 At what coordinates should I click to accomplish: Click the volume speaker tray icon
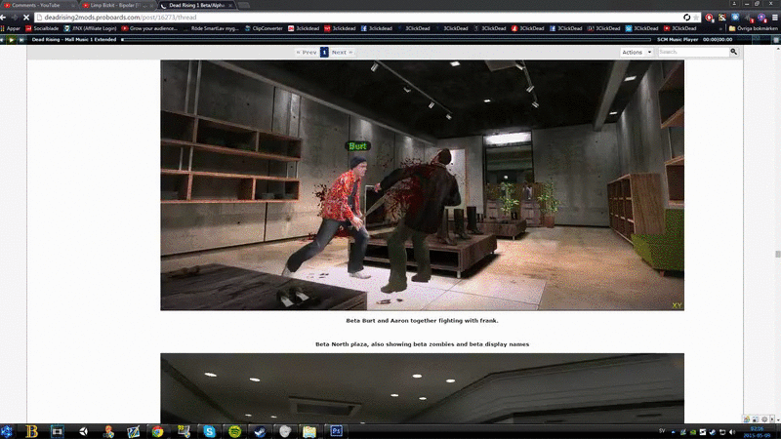(731, 432)
